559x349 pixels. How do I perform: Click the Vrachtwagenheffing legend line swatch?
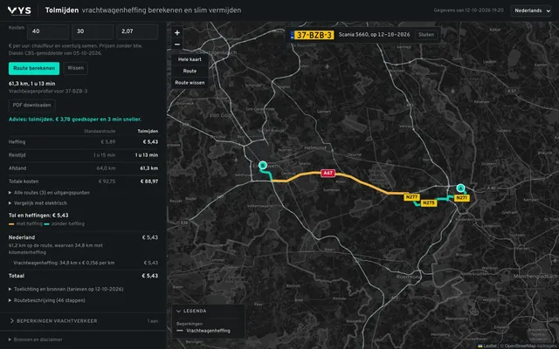180,331
